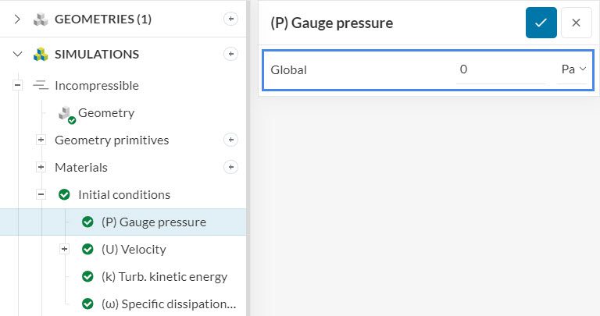Expand the Materials tree node
The height and width of the screenshot is (316, 600).
[41, 167]
